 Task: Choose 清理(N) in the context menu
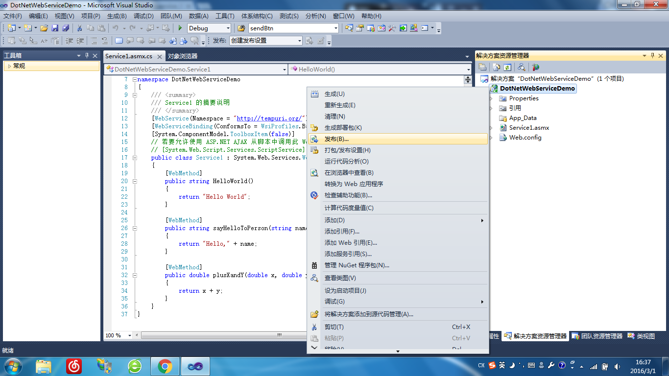tap(398, 117)
